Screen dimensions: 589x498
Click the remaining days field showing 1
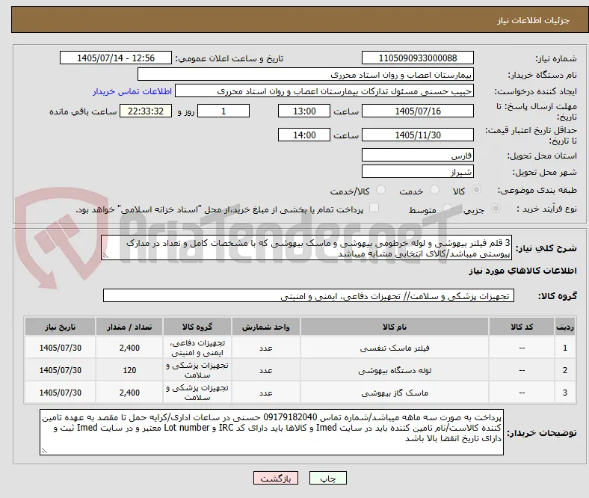(x=223, y=111)
